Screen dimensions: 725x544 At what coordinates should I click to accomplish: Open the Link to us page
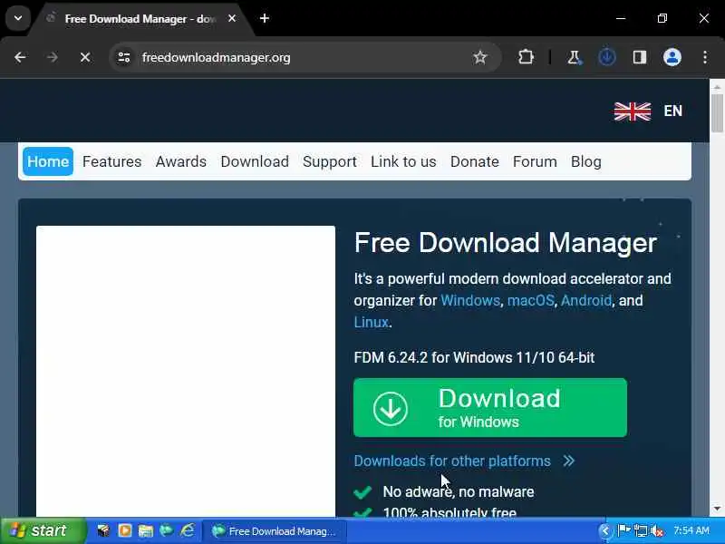403,161
